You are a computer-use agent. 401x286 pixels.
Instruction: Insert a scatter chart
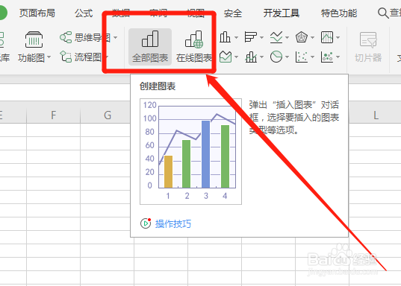pos(301,57)
